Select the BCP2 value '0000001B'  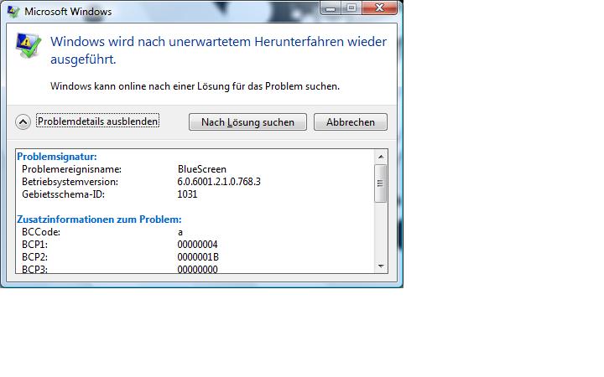[x=198, y=257]
